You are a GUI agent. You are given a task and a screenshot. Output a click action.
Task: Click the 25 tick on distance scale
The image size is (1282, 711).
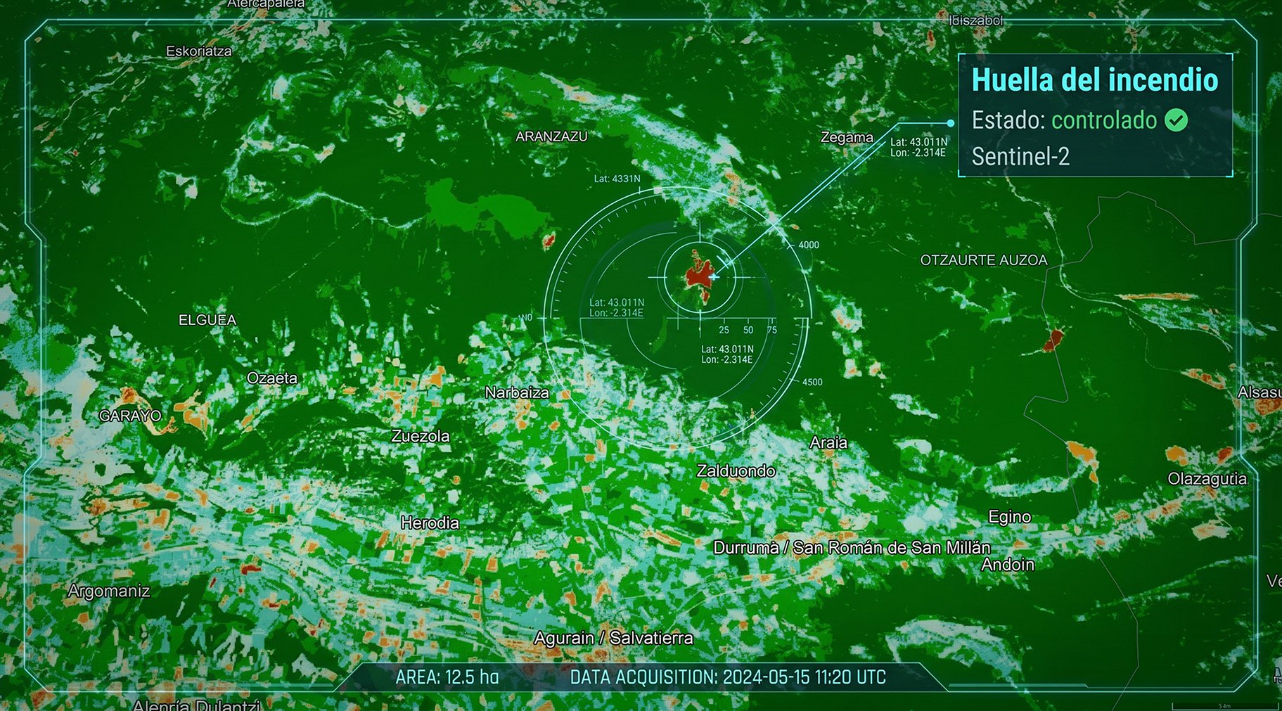tap(724, 330)
